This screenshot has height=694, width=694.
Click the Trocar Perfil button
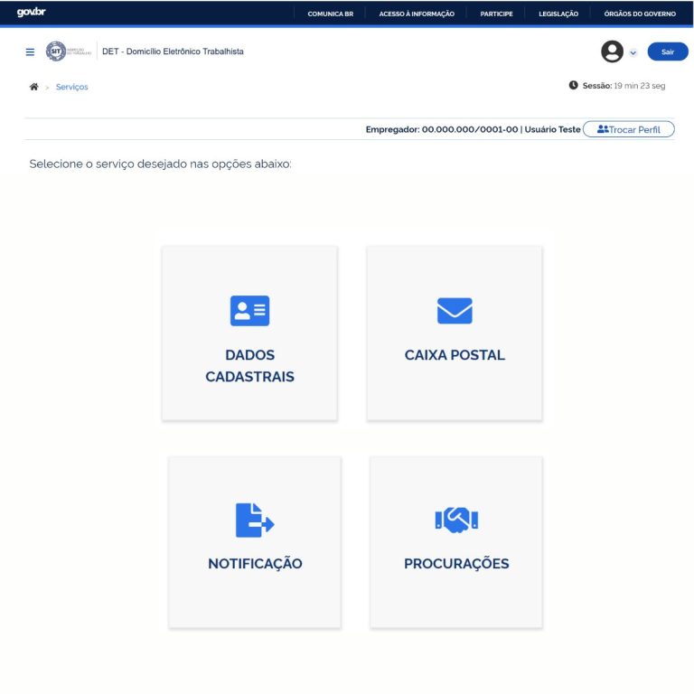tap(629, 129)
